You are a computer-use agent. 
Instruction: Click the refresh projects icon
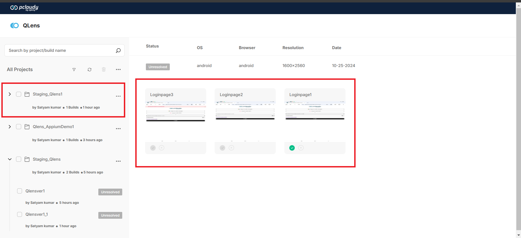(89, 70)
